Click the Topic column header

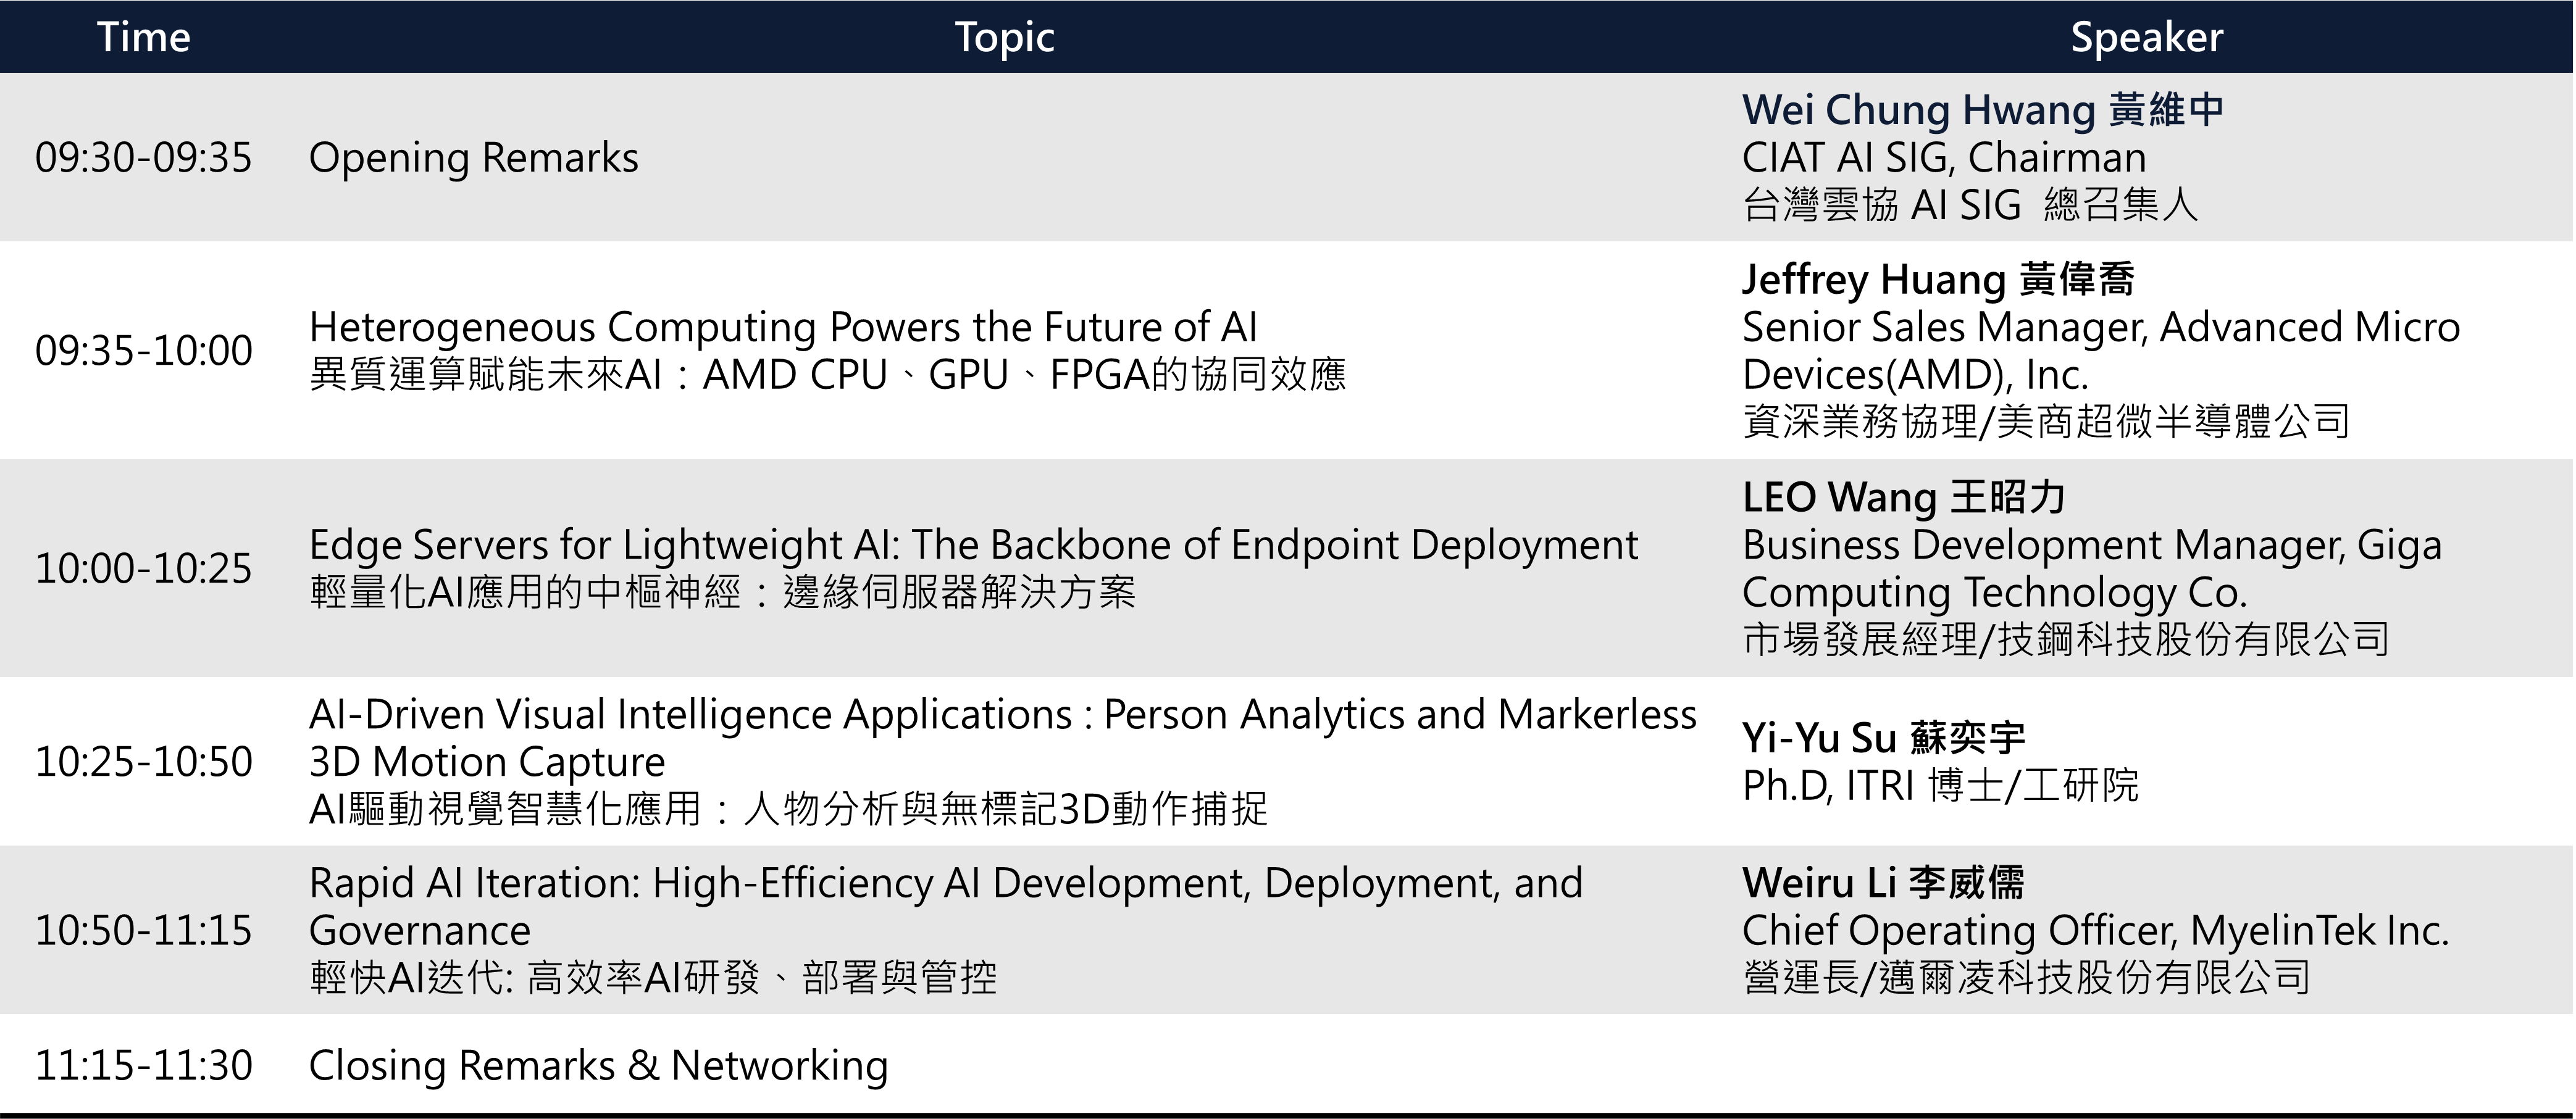[x=1004, y=37]
